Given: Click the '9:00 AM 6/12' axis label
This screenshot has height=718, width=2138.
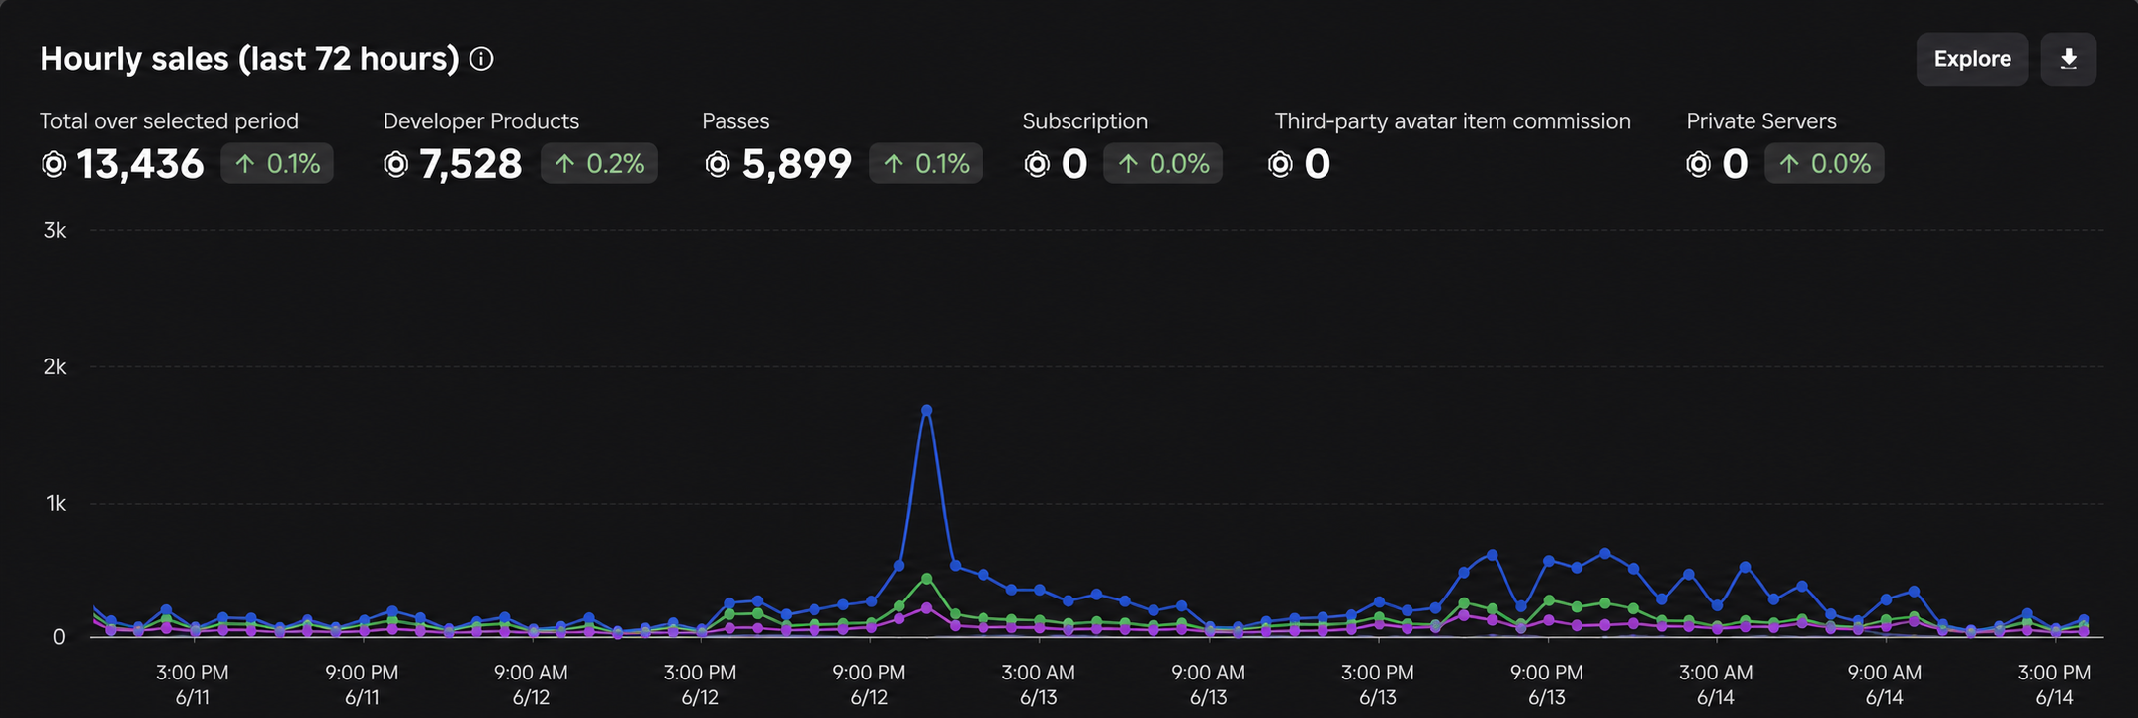Looking at the screenshot, I should (x=531, y=684).
